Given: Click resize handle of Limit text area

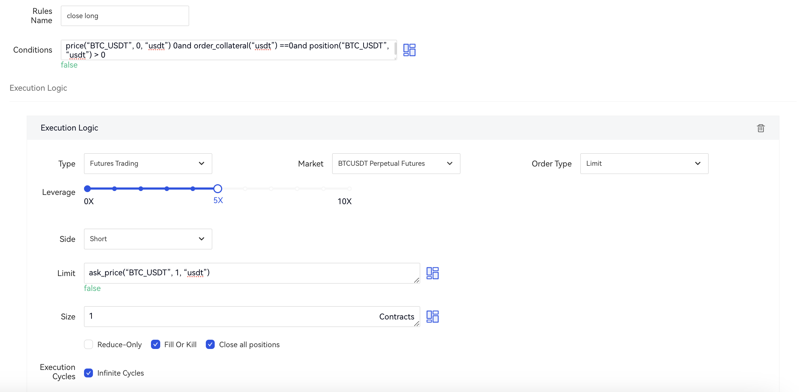Looking at the screenshot, I should click(416, 280).
